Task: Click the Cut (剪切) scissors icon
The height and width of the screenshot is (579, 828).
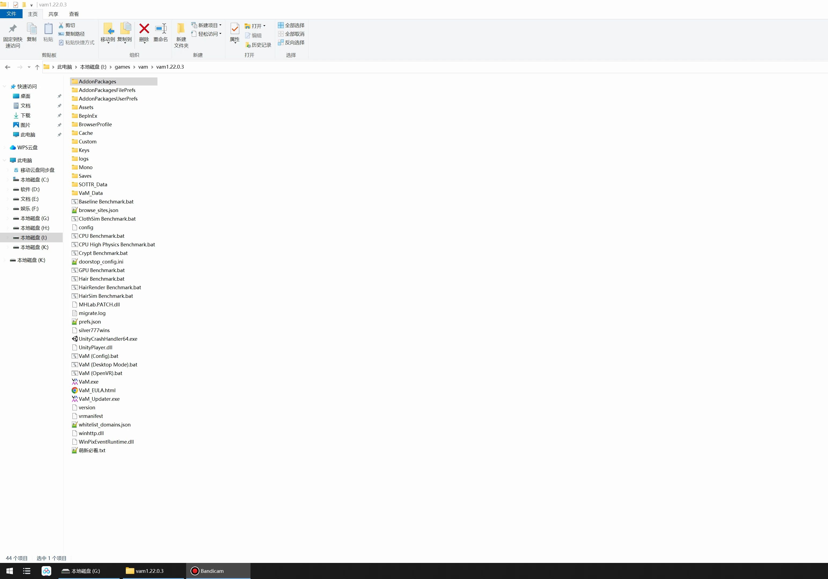Action: pos(61,25)
